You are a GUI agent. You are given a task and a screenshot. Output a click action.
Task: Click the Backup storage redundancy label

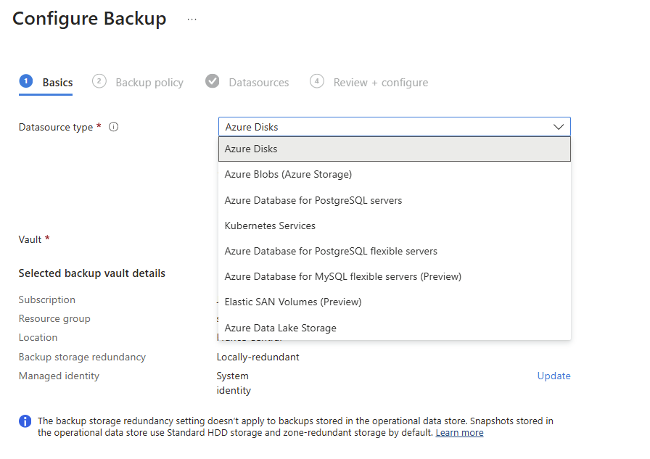[x=82, y=357]
